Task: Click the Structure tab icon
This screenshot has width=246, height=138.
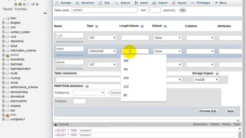Action: [x=77, y=3]
